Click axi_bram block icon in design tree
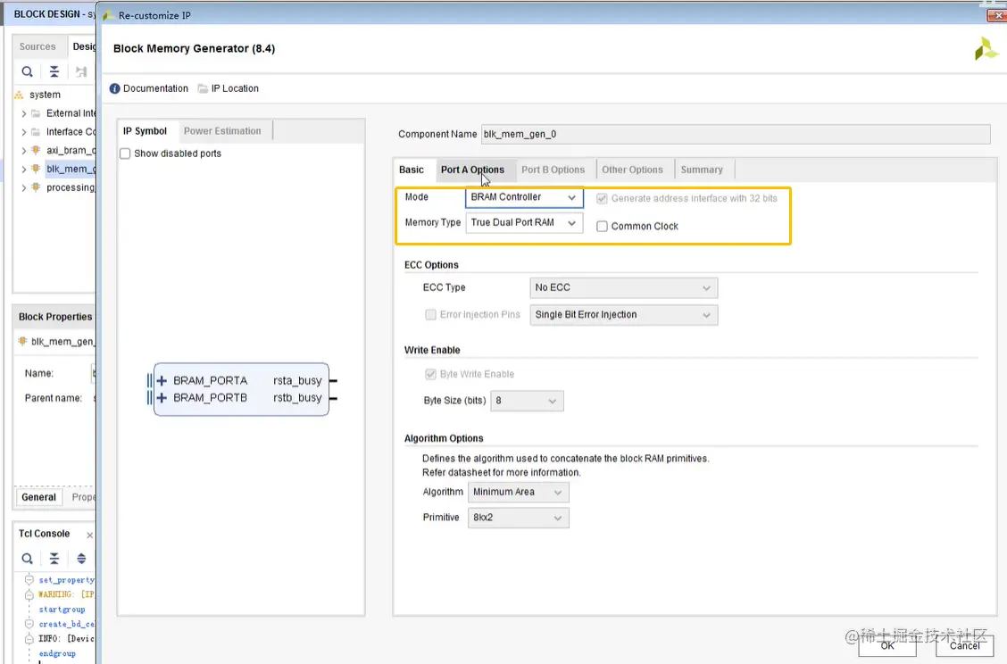Screen dimensions: 1007x664 [36, 150]
